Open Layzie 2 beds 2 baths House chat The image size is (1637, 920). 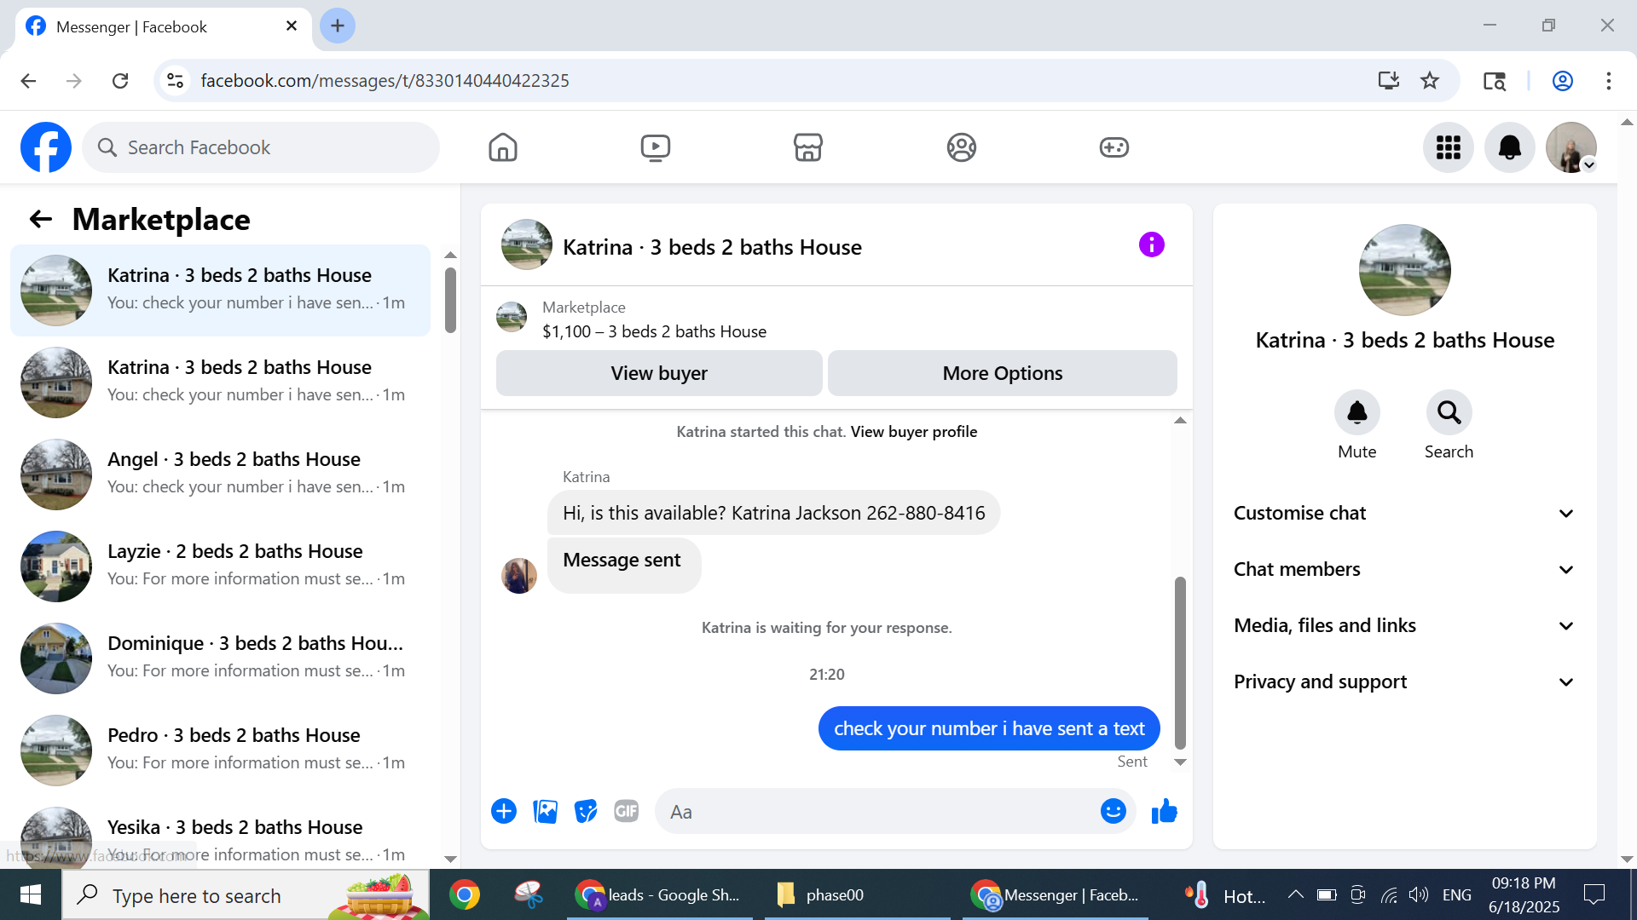(220, 566)
